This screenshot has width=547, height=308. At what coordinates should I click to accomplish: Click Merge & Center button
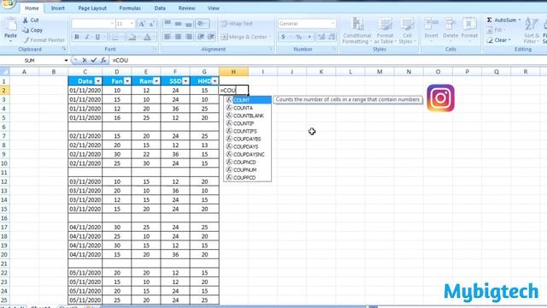click(x=245, y=37)
